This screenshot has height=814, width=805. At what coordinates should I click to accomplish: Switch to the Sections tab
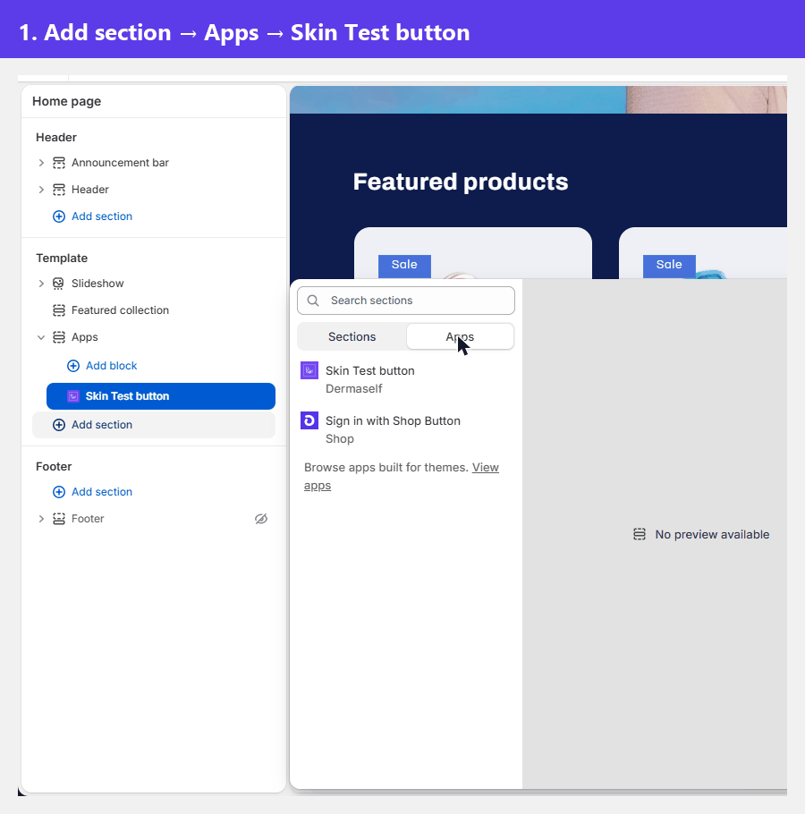[352, 337]
